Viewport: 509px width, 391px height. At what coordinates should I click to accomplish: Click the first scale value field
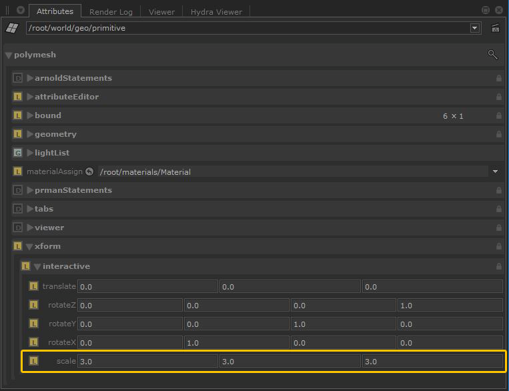147,361
